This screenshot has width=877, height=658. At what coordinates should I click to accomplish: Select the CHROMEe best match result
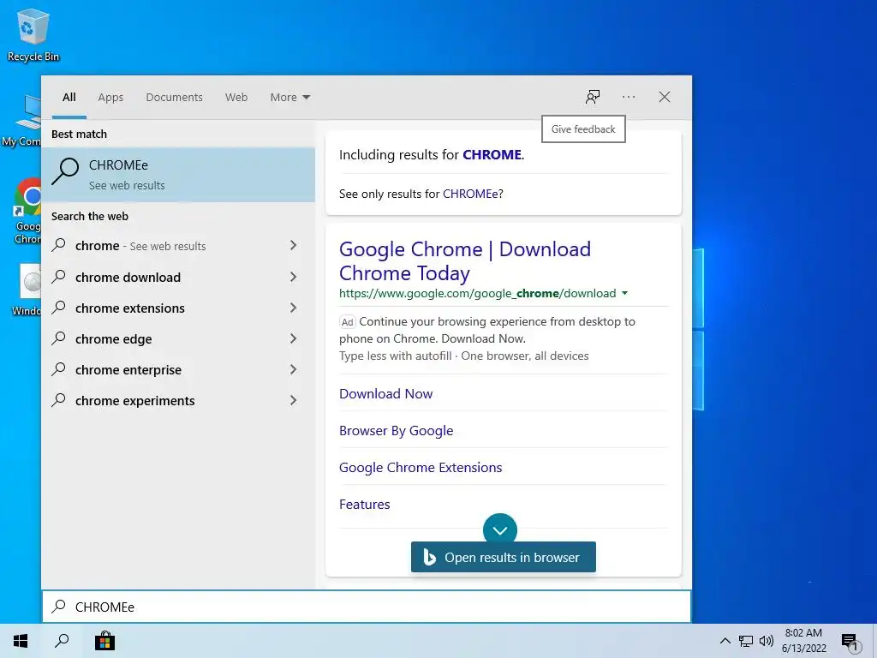point(178,174)
